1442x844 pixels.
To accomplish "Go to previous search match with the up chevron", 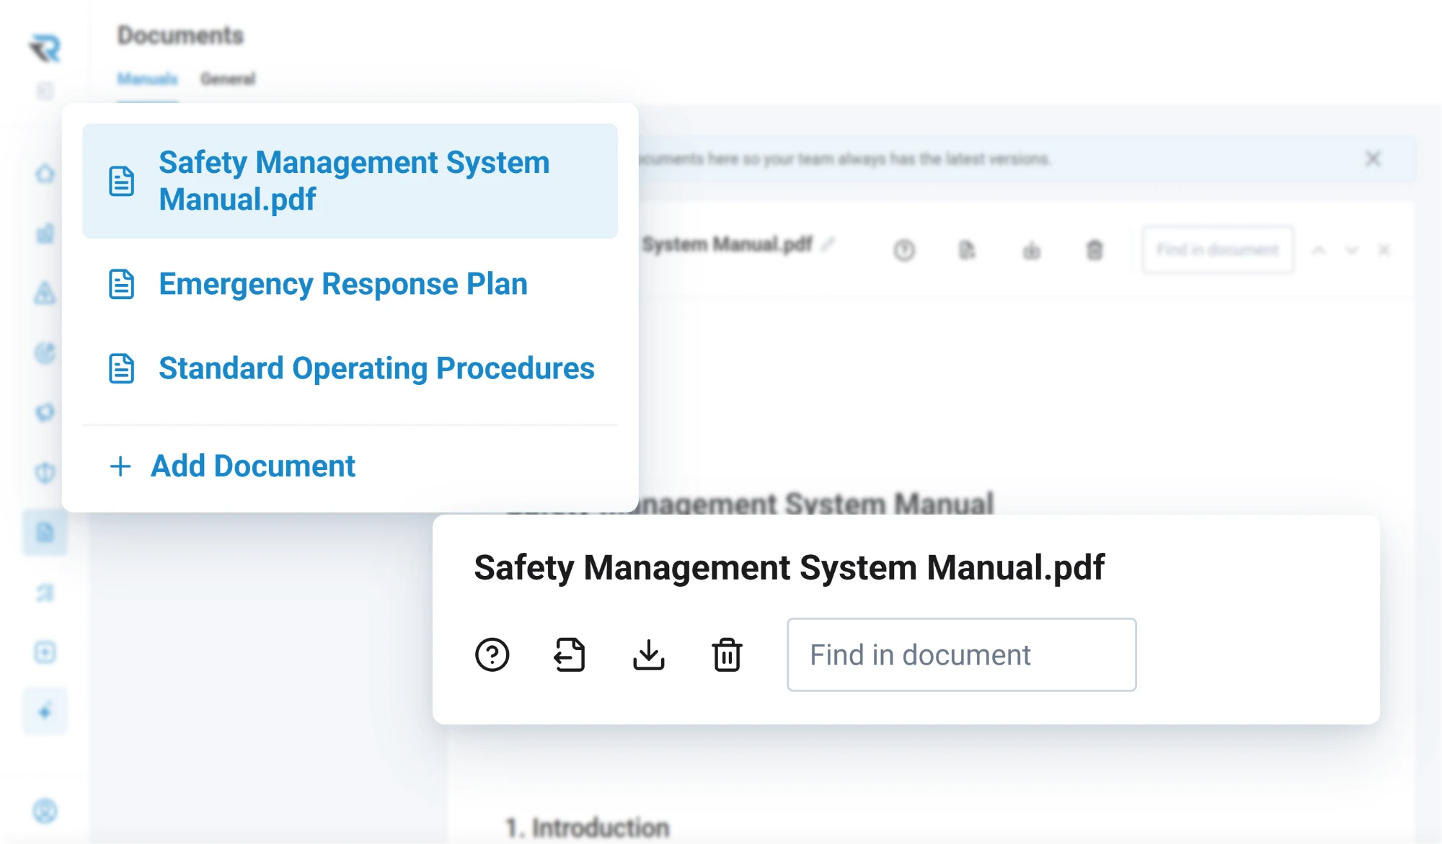I will click(1319, 250).
